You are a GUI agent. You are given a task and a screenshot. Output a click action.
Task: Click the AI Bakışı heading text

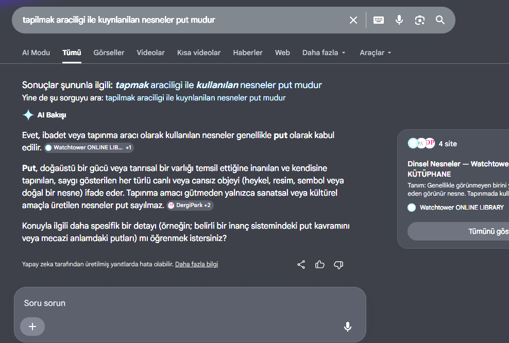(52, 115)
